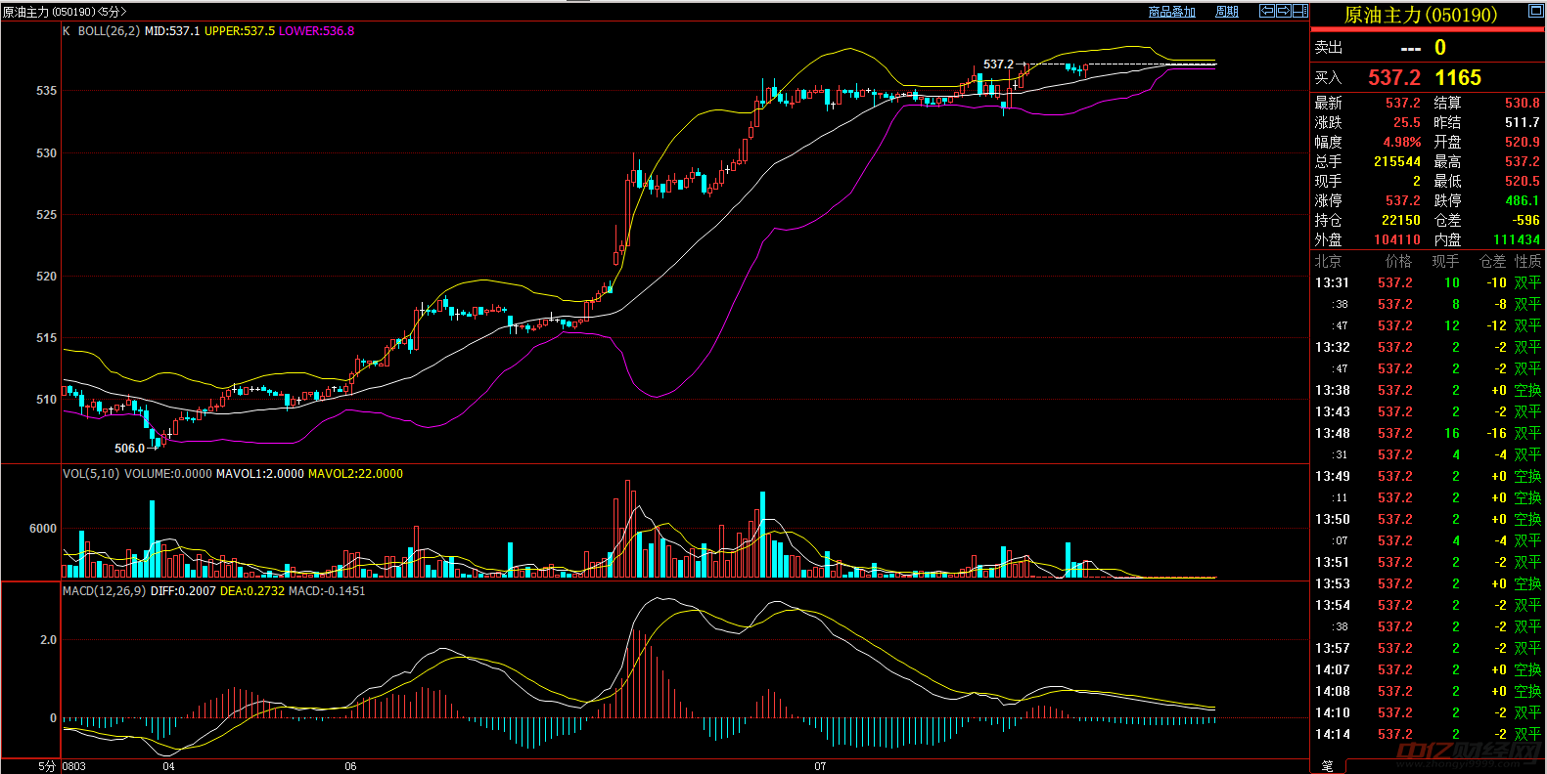Viewport: 1547px width, 774px height.
Task: Select the 13:43 trade row
Action: coord(1428,411)
